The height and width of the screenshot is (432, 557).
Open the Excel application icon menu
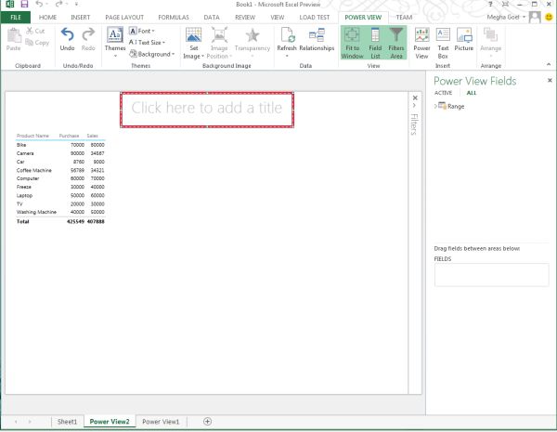pyautogui.click(x=10, y=5)
